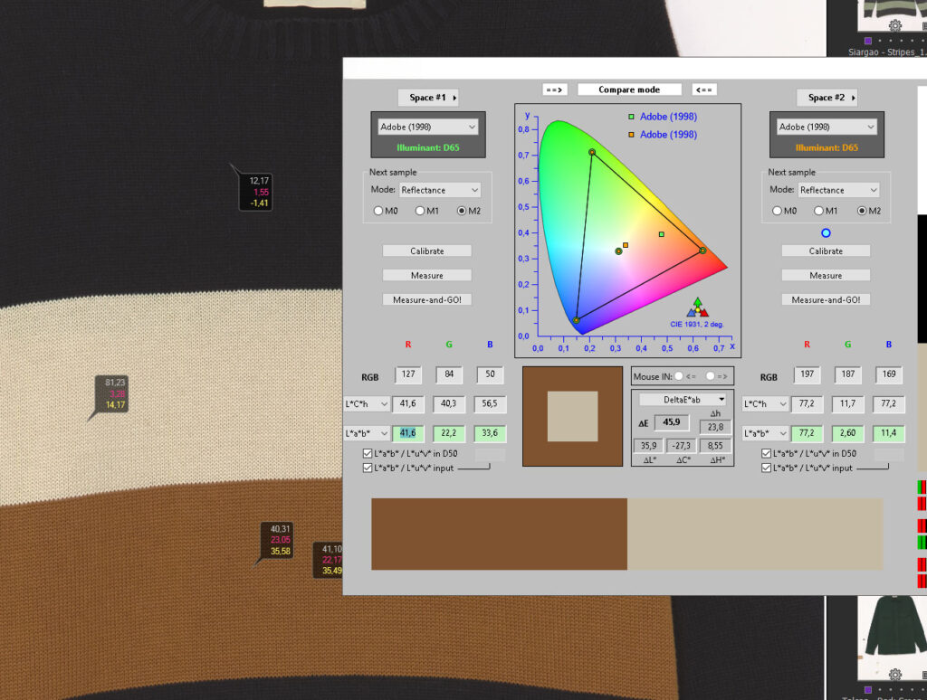Open the Space #1 menu
The height and width of the screenshot is (700, 927).
[x=428, y=98]
